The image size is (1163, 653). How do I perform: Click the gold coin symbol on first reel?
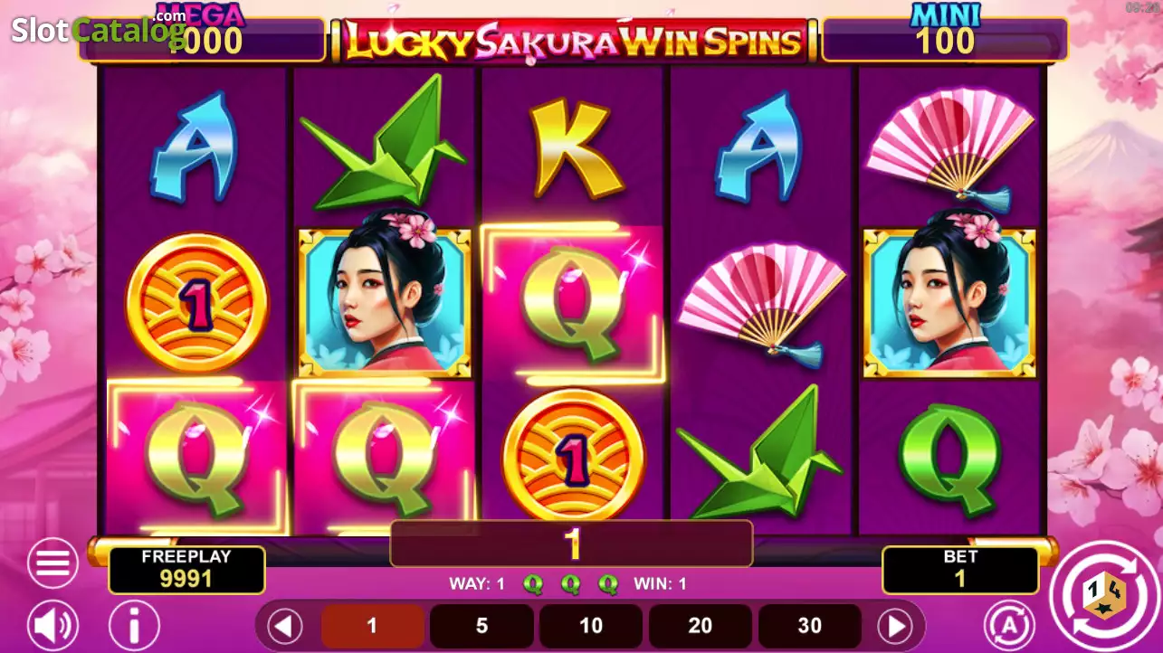click(x=197, y=305)
